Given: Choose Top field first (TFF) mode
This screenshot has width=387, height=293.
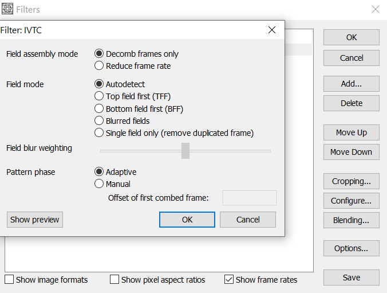Looking at the screenshot, I should click(x=99, y=96).
